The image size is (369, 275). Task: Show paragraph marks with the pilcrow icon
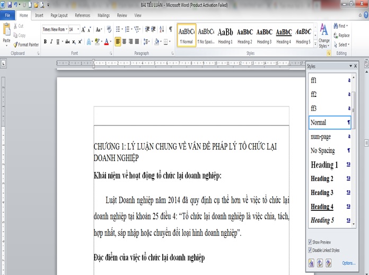click(x=170, y=29)
